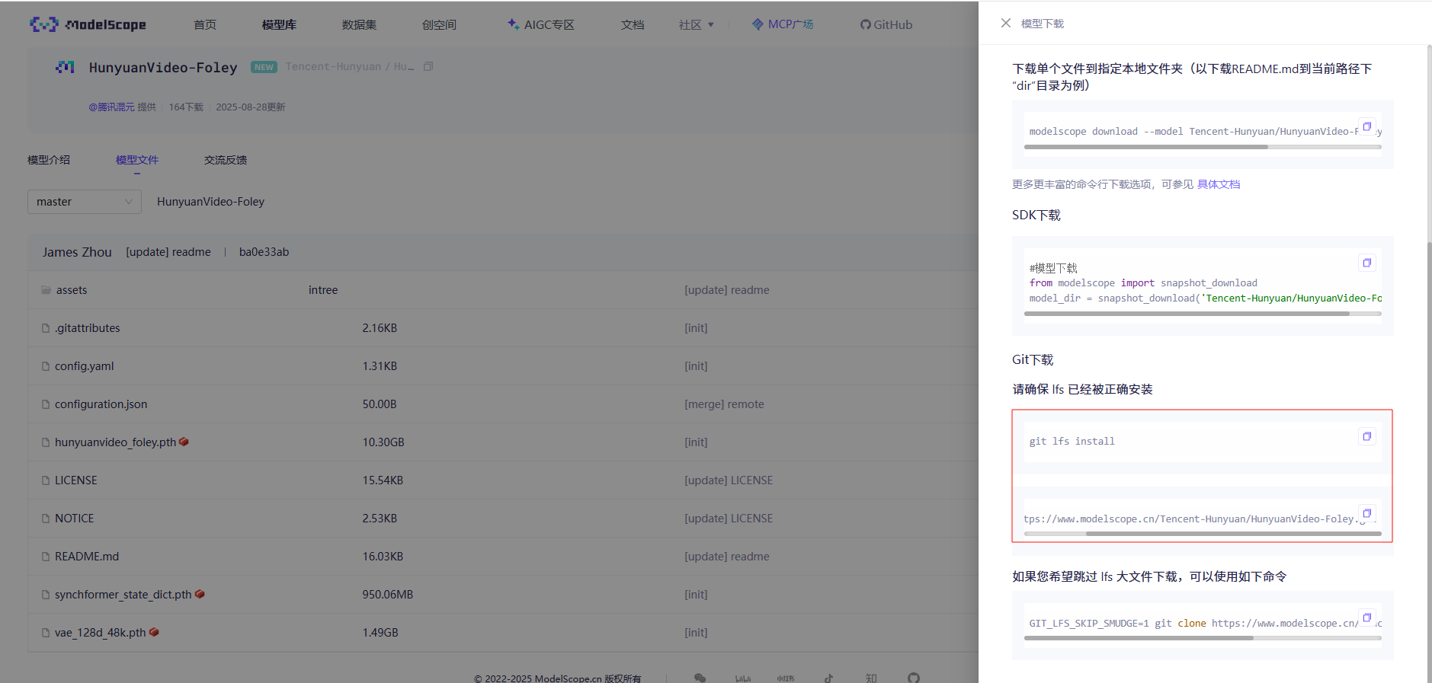Click the horizontal scrollbar under the git clone URL
The height and width of the screenshot is (683, 1432).
1234,534
